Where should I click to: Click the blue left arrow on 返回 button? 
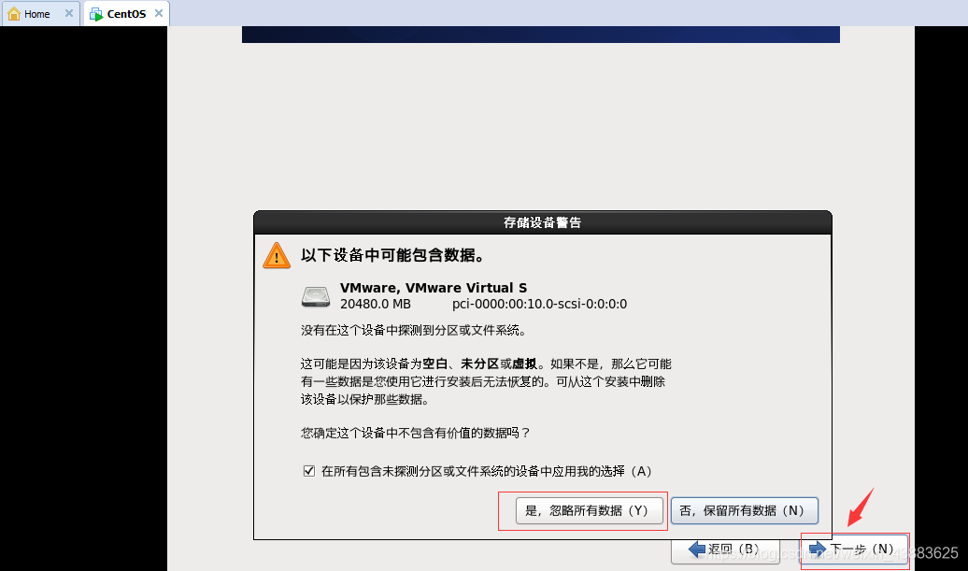coord(696,549)
